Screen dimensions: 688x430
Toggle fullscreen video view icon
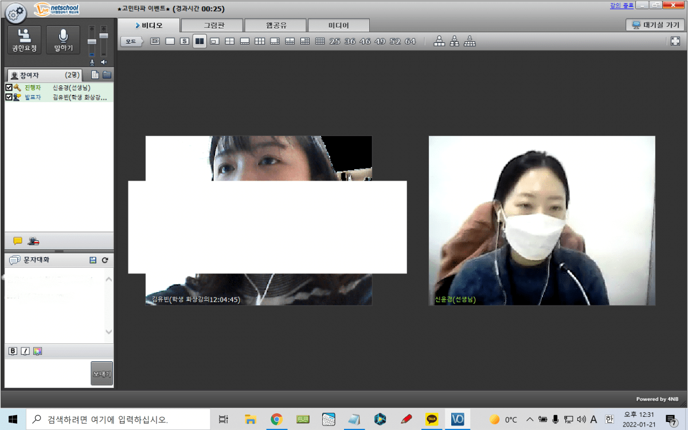point(675,41)
